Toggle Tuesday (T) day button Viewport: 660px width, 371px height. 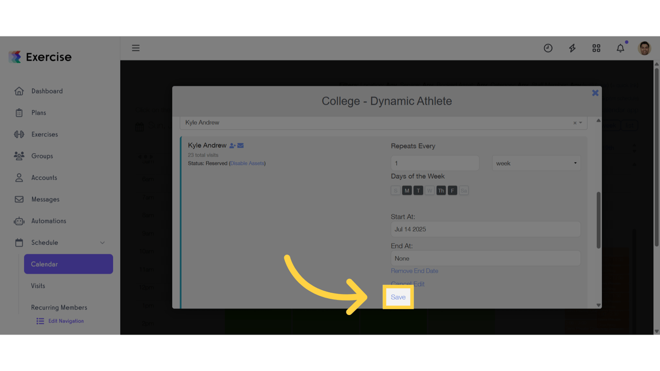click(418, 191)
